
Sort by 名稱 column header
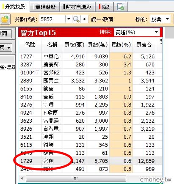click(x=52, y=45)
